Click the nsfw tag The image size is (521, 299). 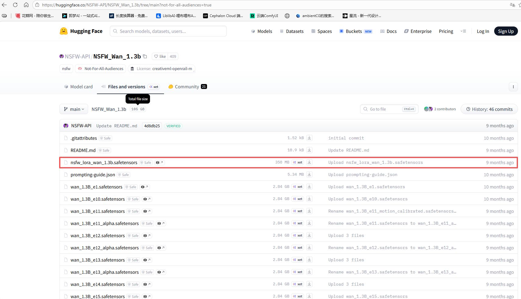tap(66, 69)
